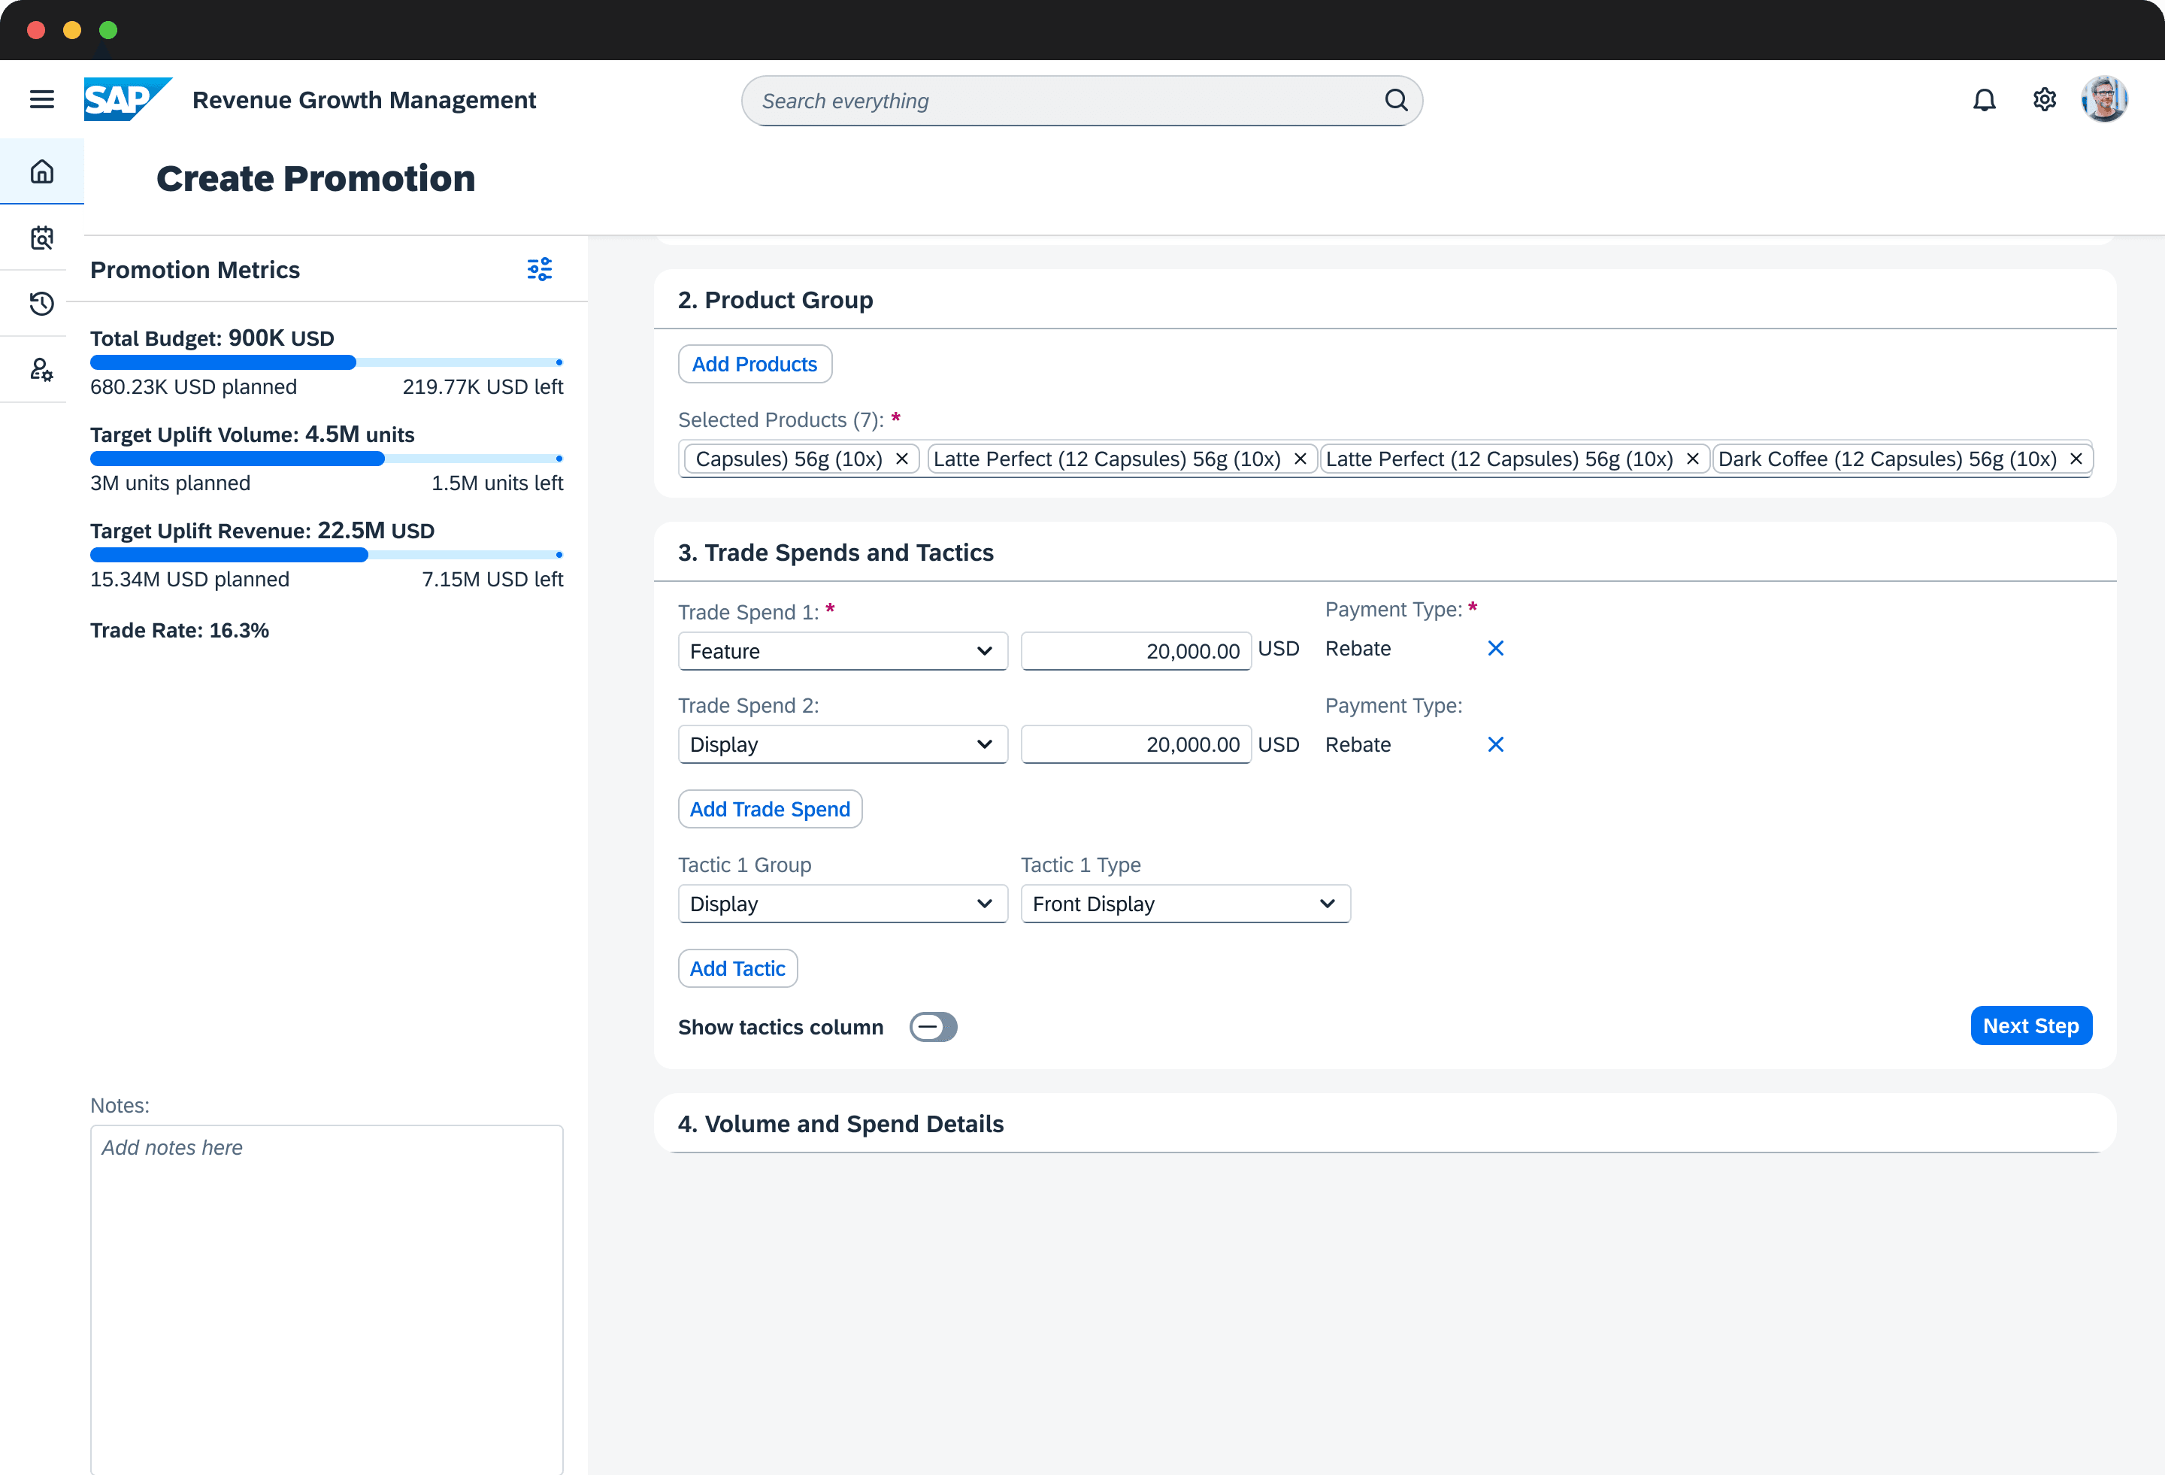
Task: Delete Trade Spend 1 row
Action: coord(1495,649)
